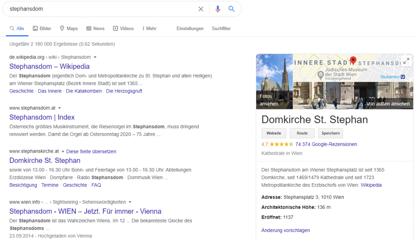Image resolution: width=417 pixels, height=241 pixels.
Task: Open Stephansdom - WIEN – Jetzt. Für immer result
Action: tap(86, 211)
